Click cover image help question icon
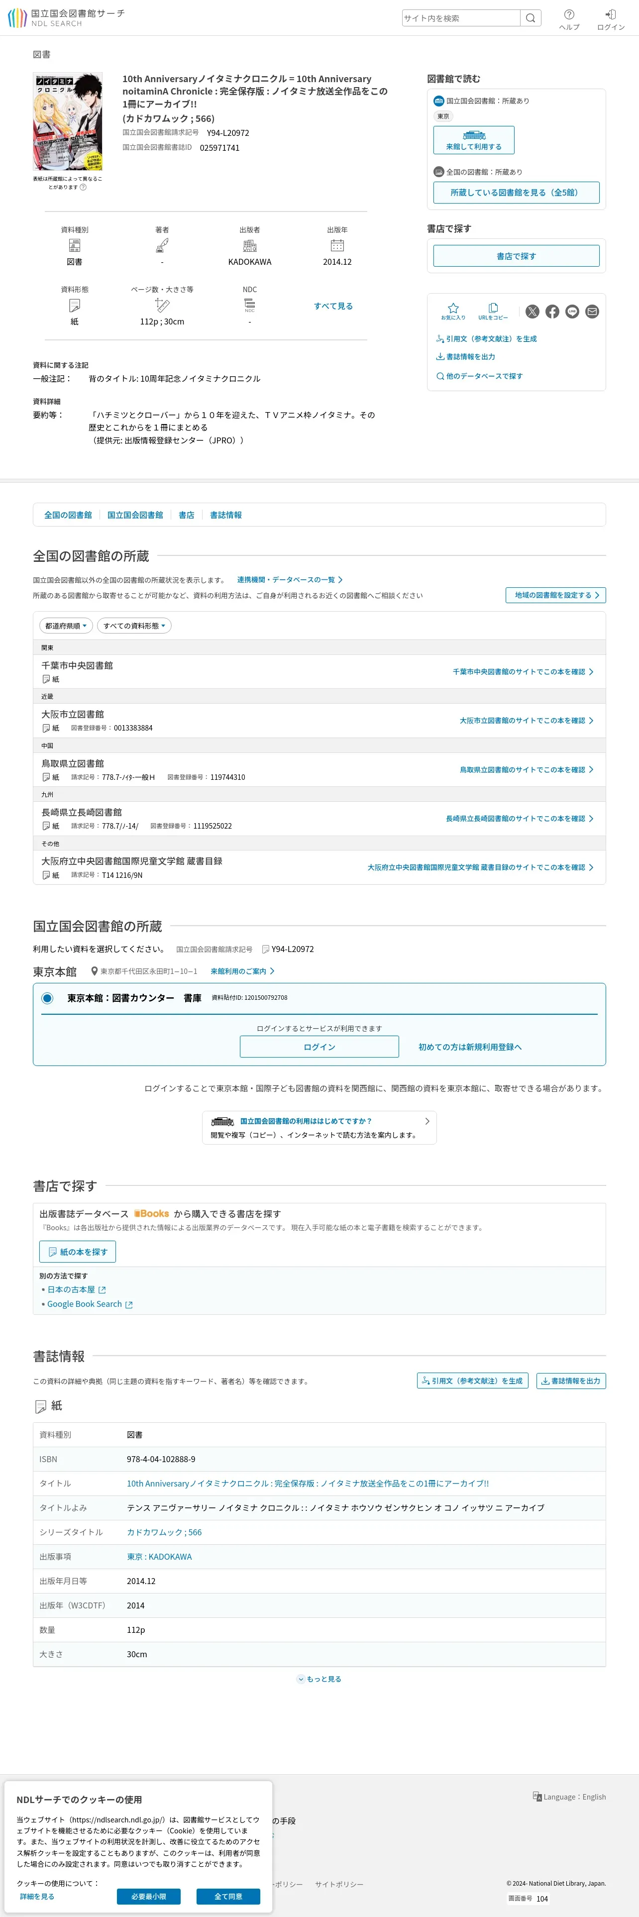The height and width of the screenshot is (1917, 639). [x=83, y=188]
